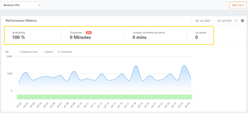
Task: Click the Incidents count value
Action: click(x=197, y=37)
